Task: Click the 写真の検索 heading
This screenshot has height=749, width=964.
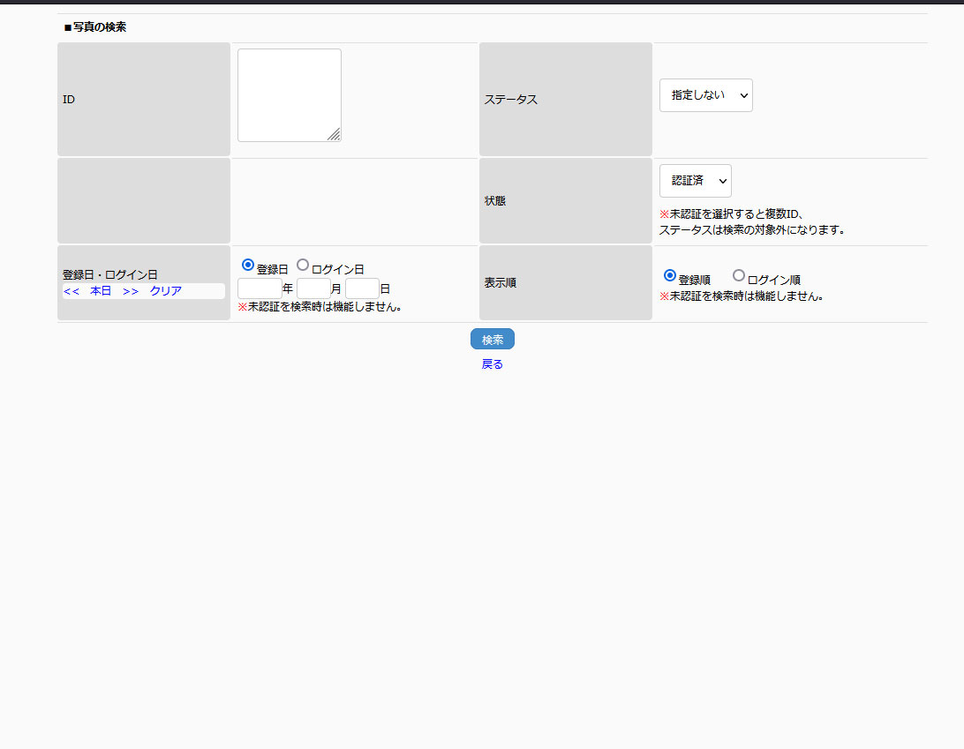Action: 95,27
